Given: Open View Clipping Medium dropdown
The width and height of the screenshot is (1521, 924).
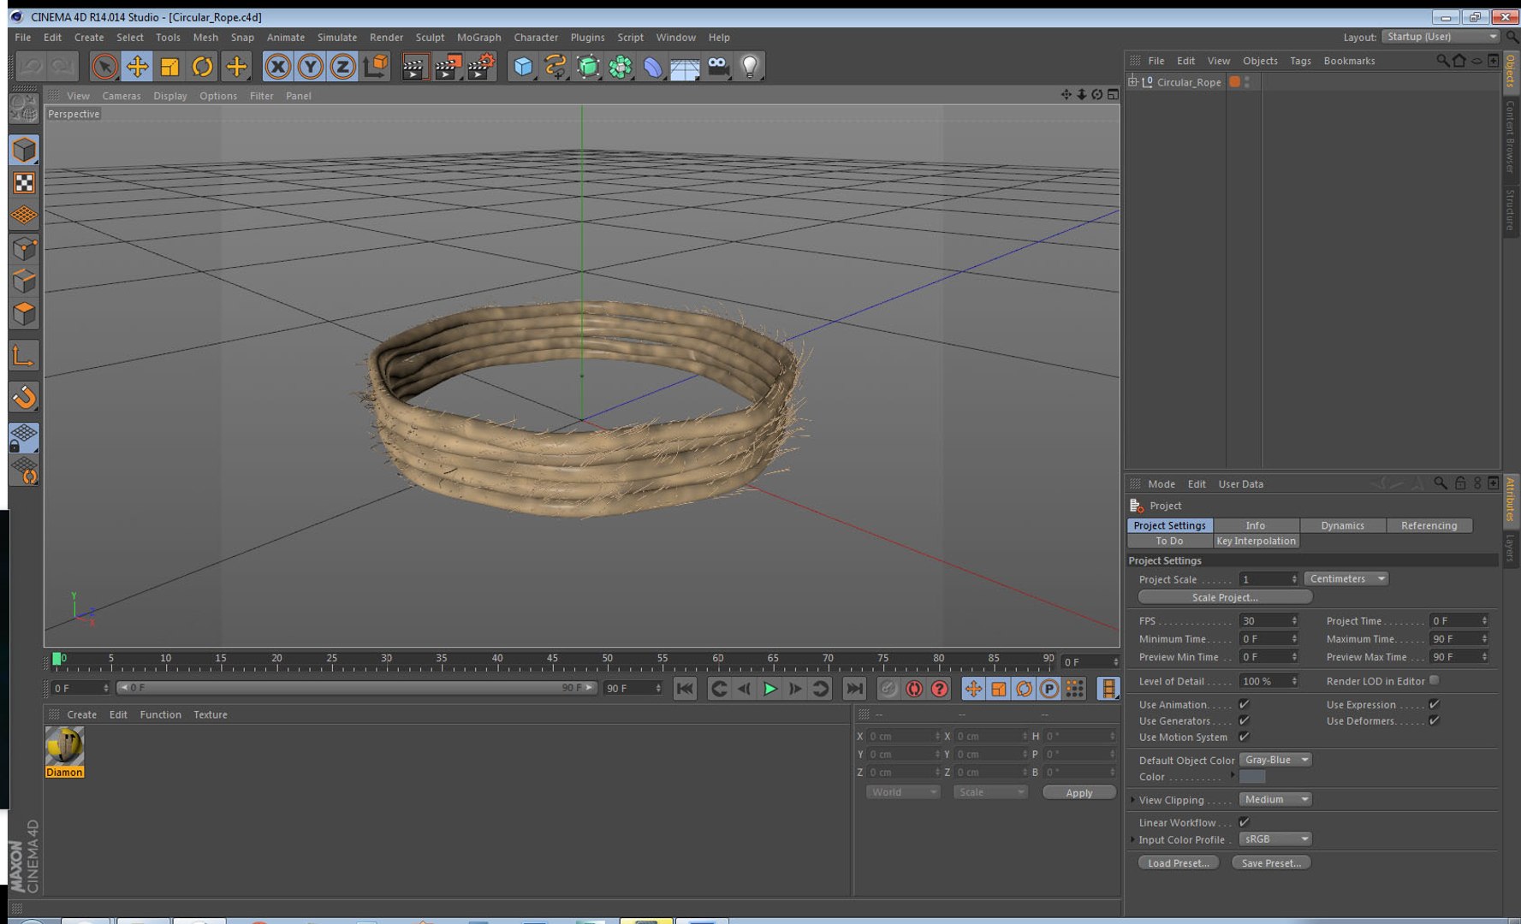Looking at the screenshot, I should (1275, 799).
